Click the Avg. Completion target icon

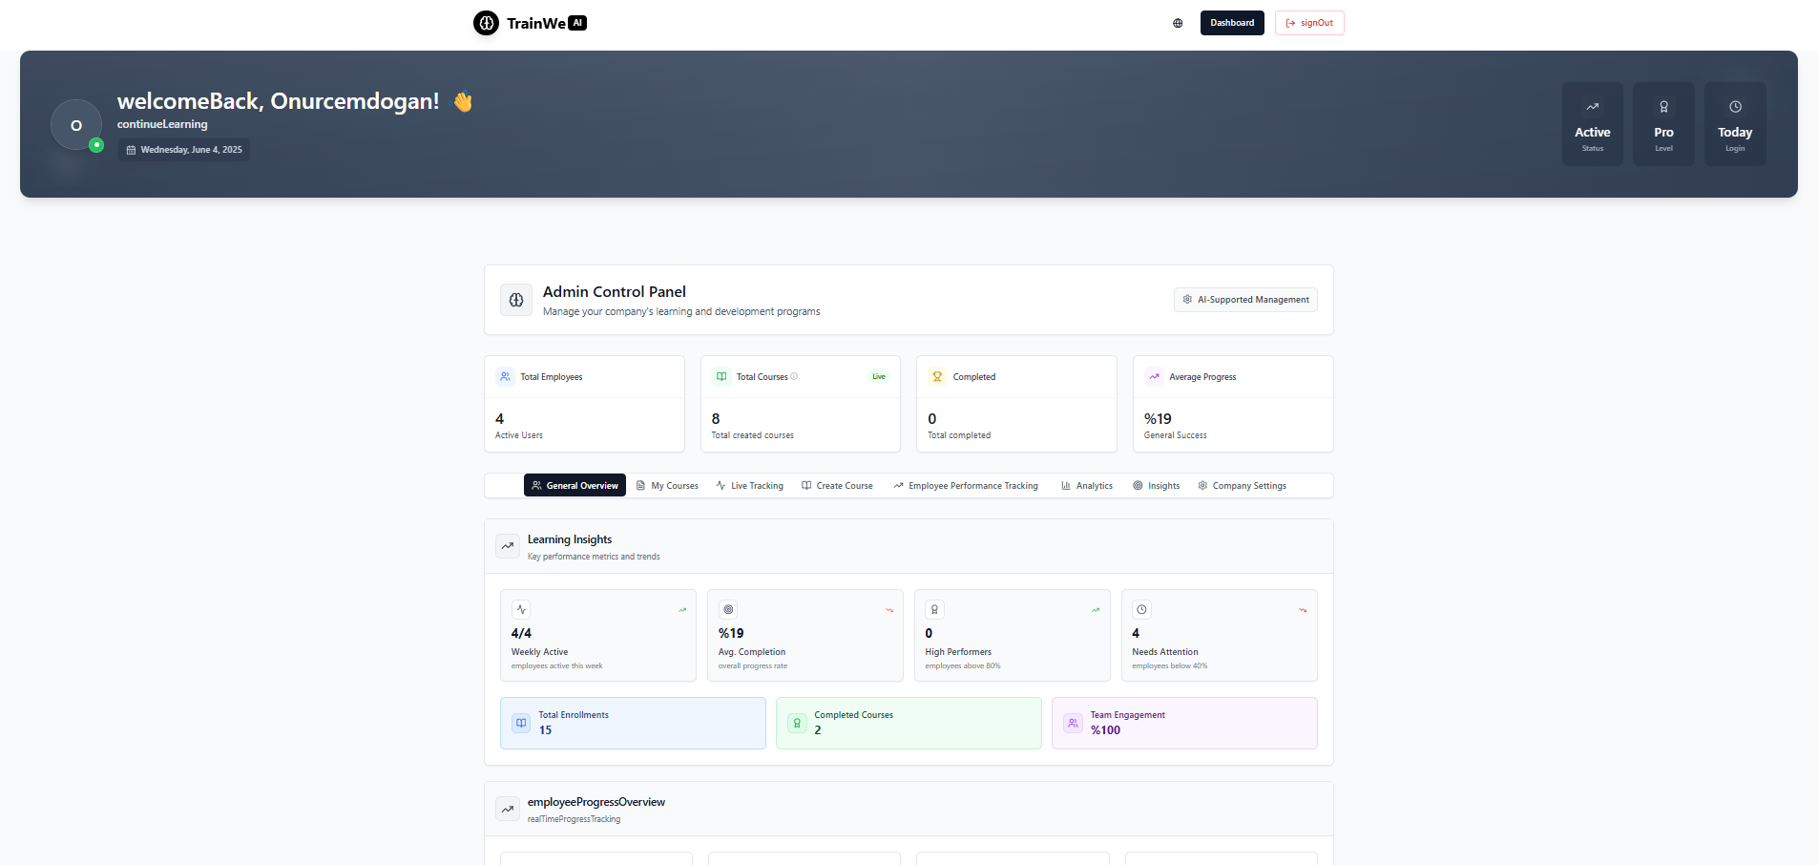click(x=728, y=609)
